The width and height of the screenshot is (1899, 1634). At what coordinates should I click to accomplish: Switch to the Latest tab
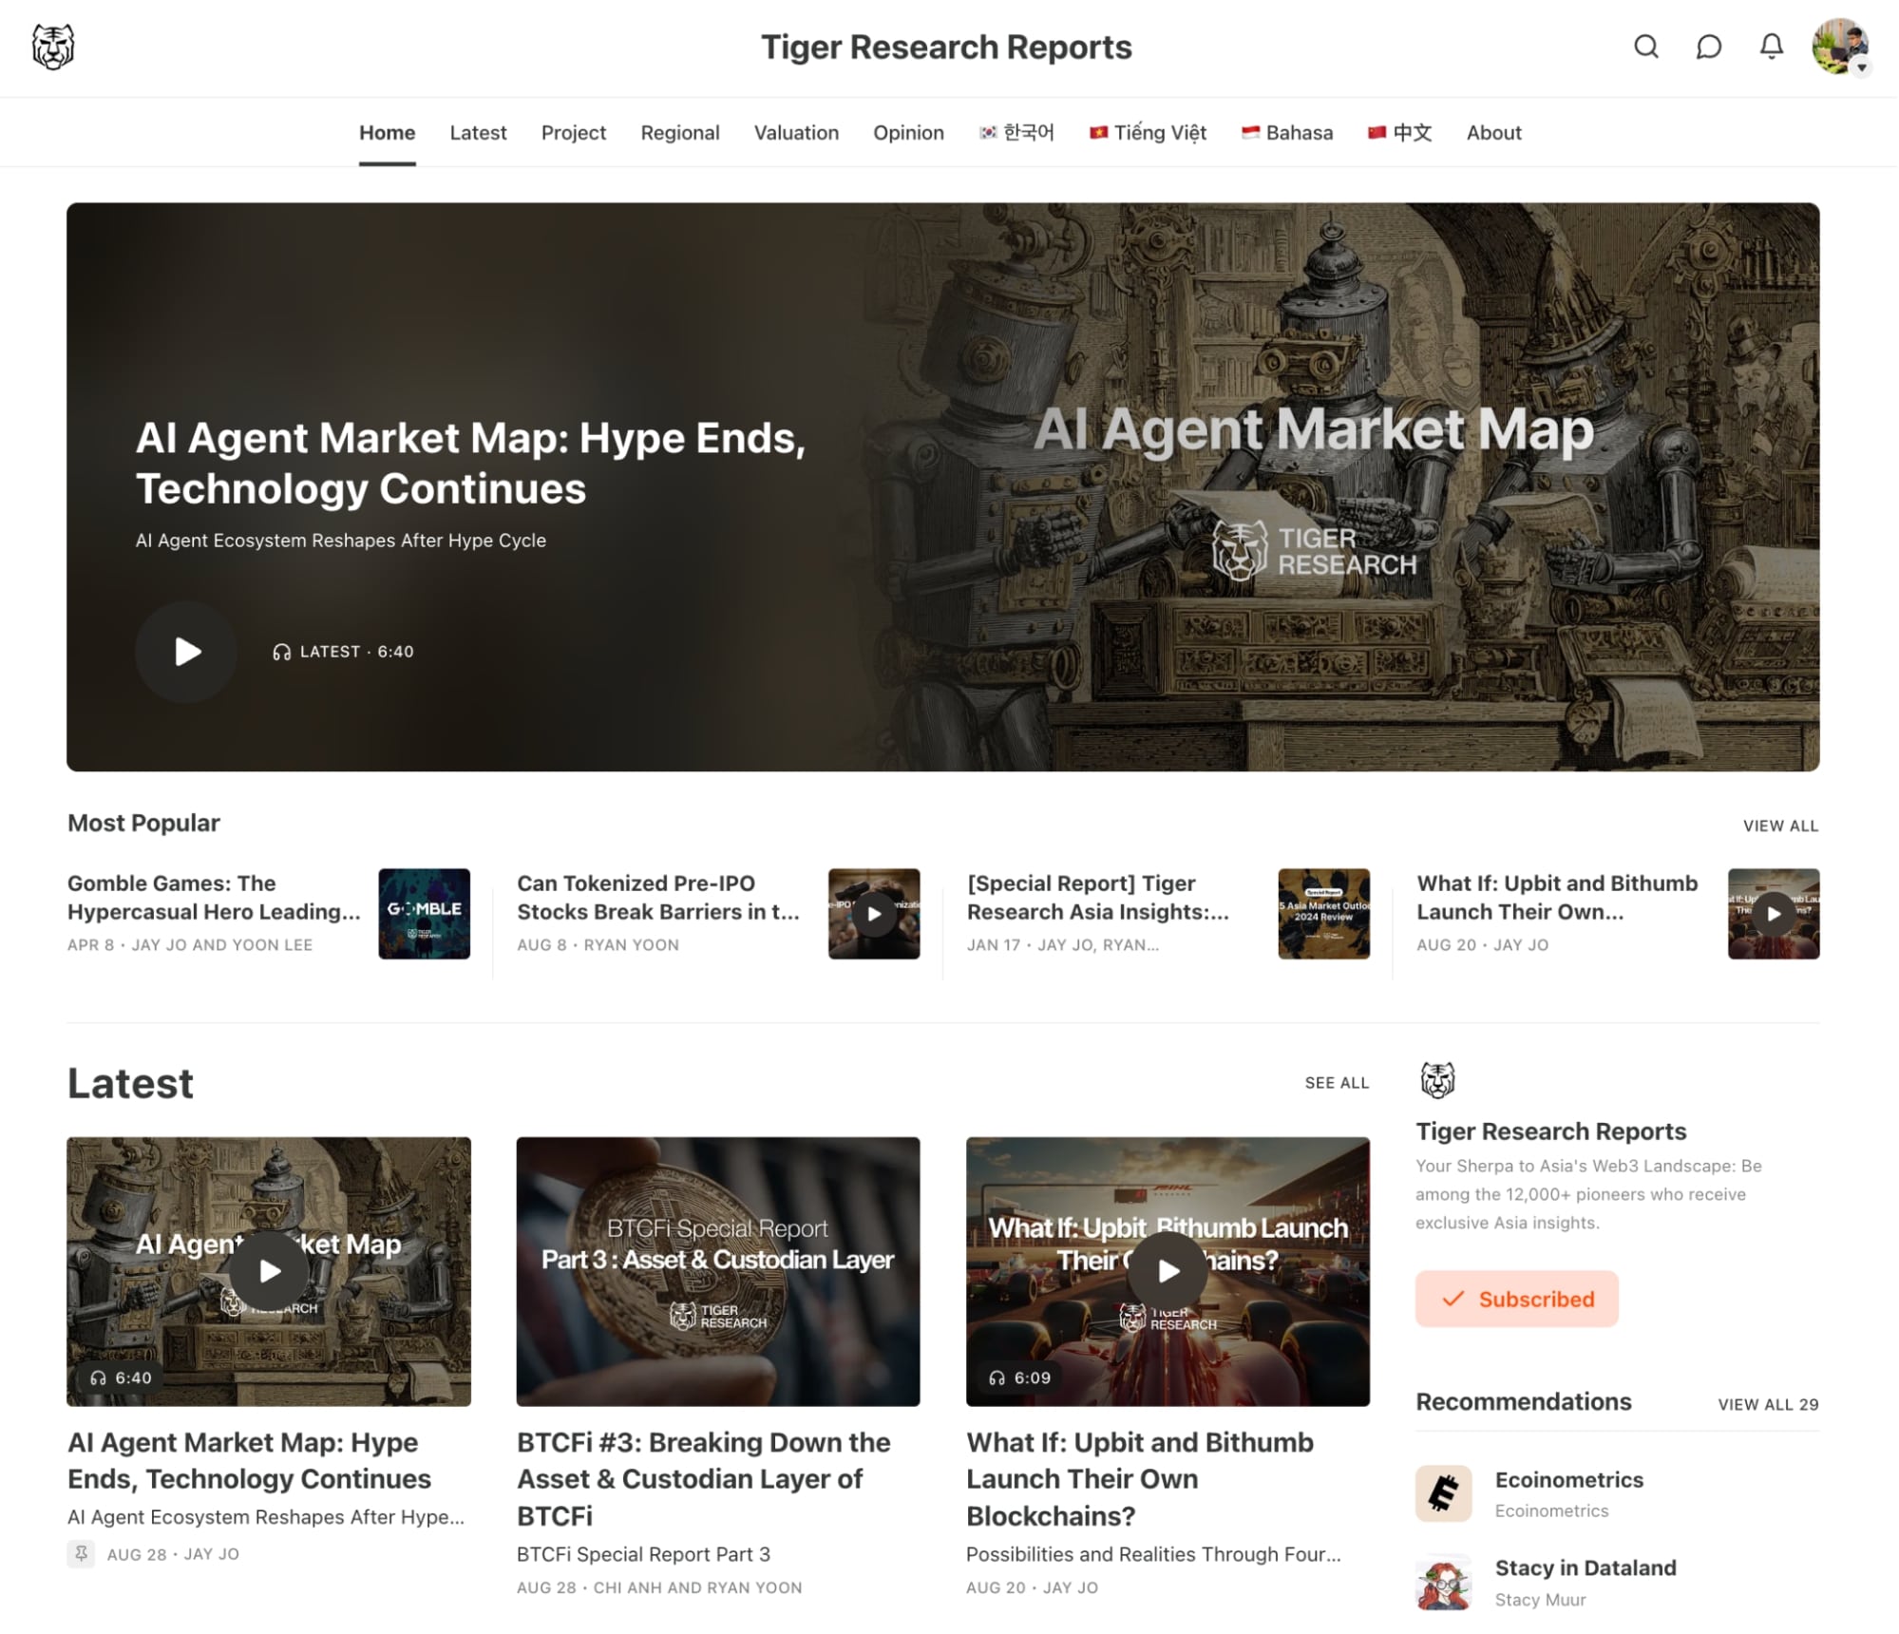tap(478, 133)
